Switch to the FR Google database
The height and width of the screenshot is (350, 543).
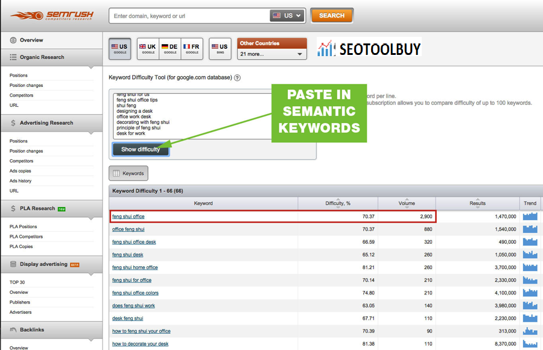[192, 49]
